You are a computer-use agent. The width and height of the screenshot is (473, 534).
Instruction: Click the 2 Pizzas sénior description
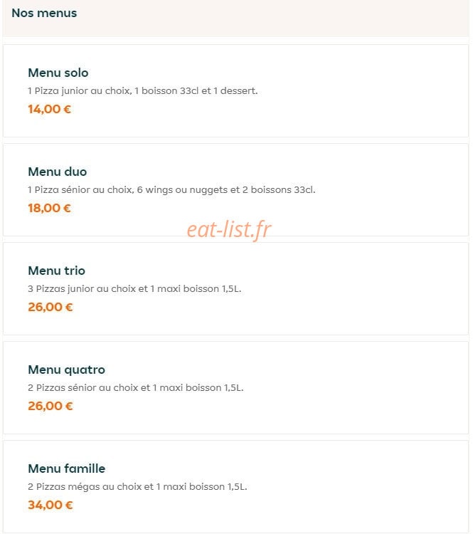pyautogui.click(x=136, y=387)
